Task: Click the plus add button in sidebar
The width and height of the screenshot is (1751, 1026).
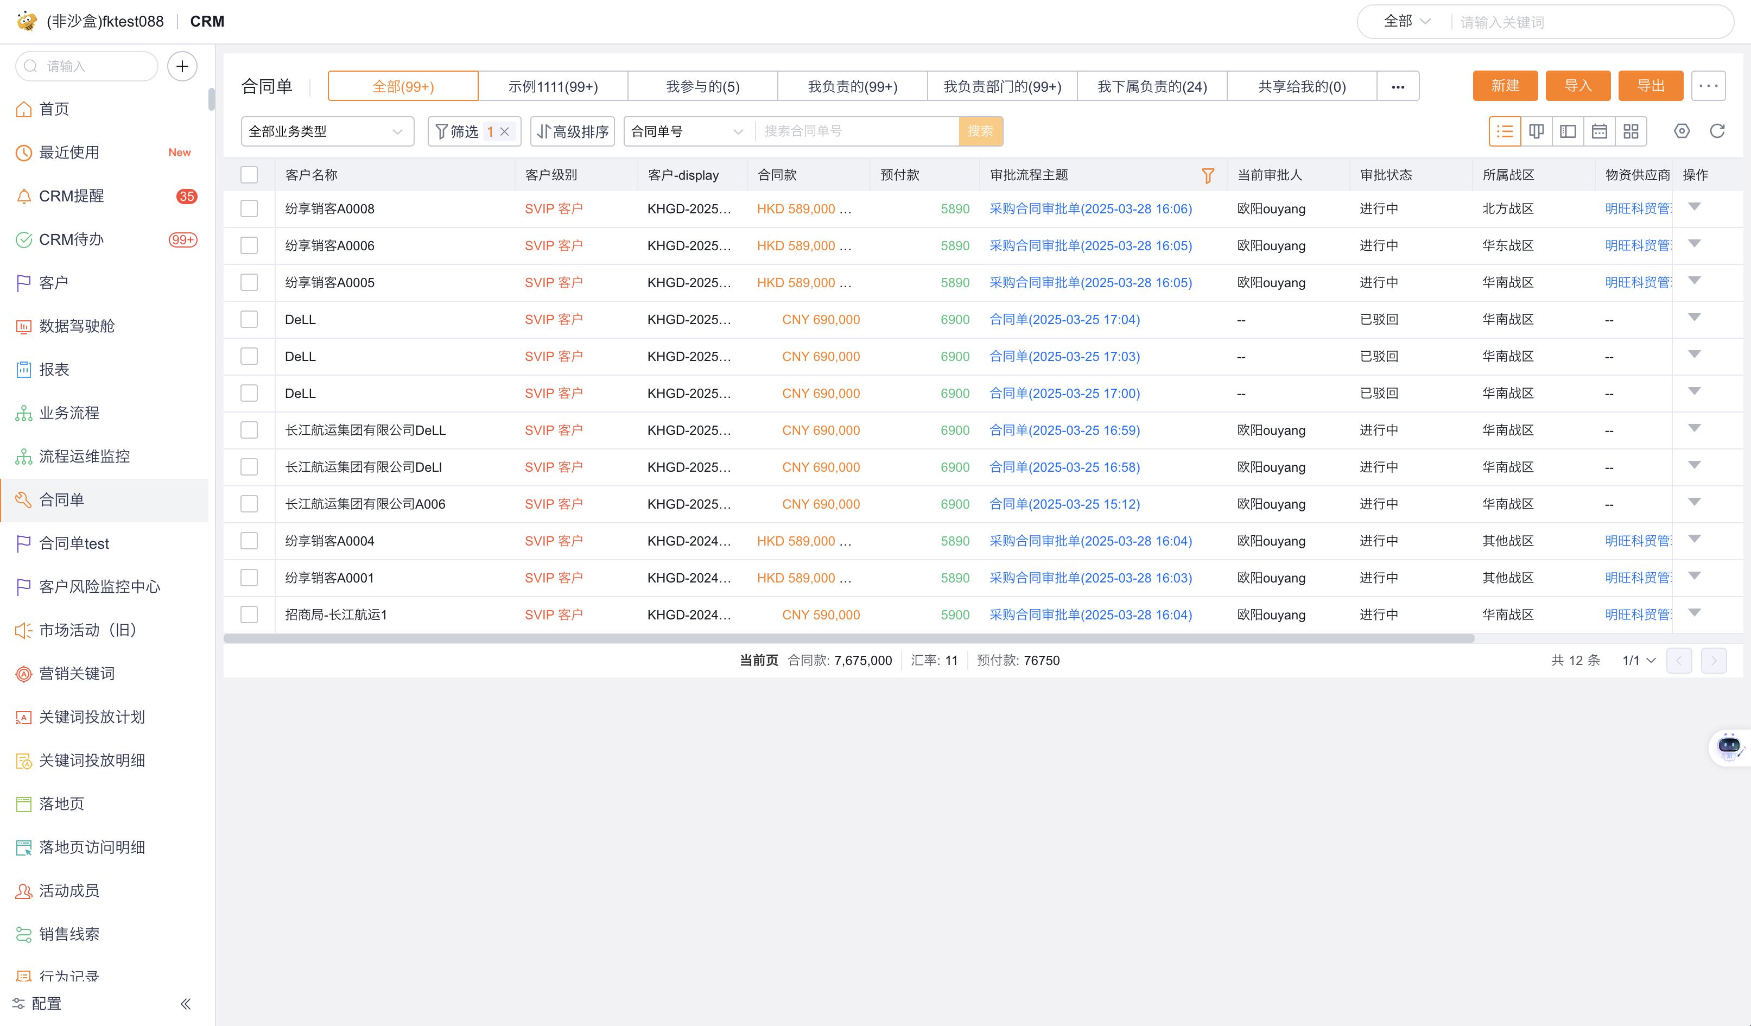Action: tap(182, 66)
